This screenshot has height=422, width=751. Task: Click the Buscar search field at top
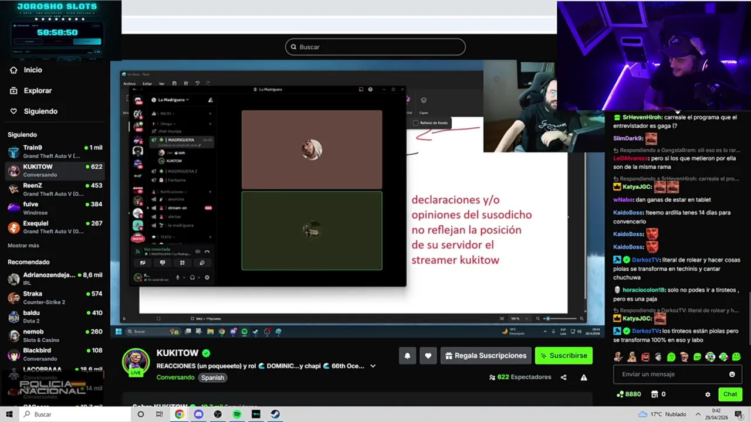(x=375, y=47)
